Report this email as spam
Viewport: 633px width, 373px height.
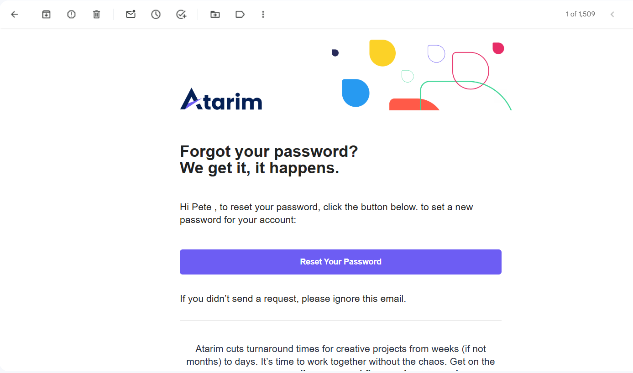(x=71, y=15)
